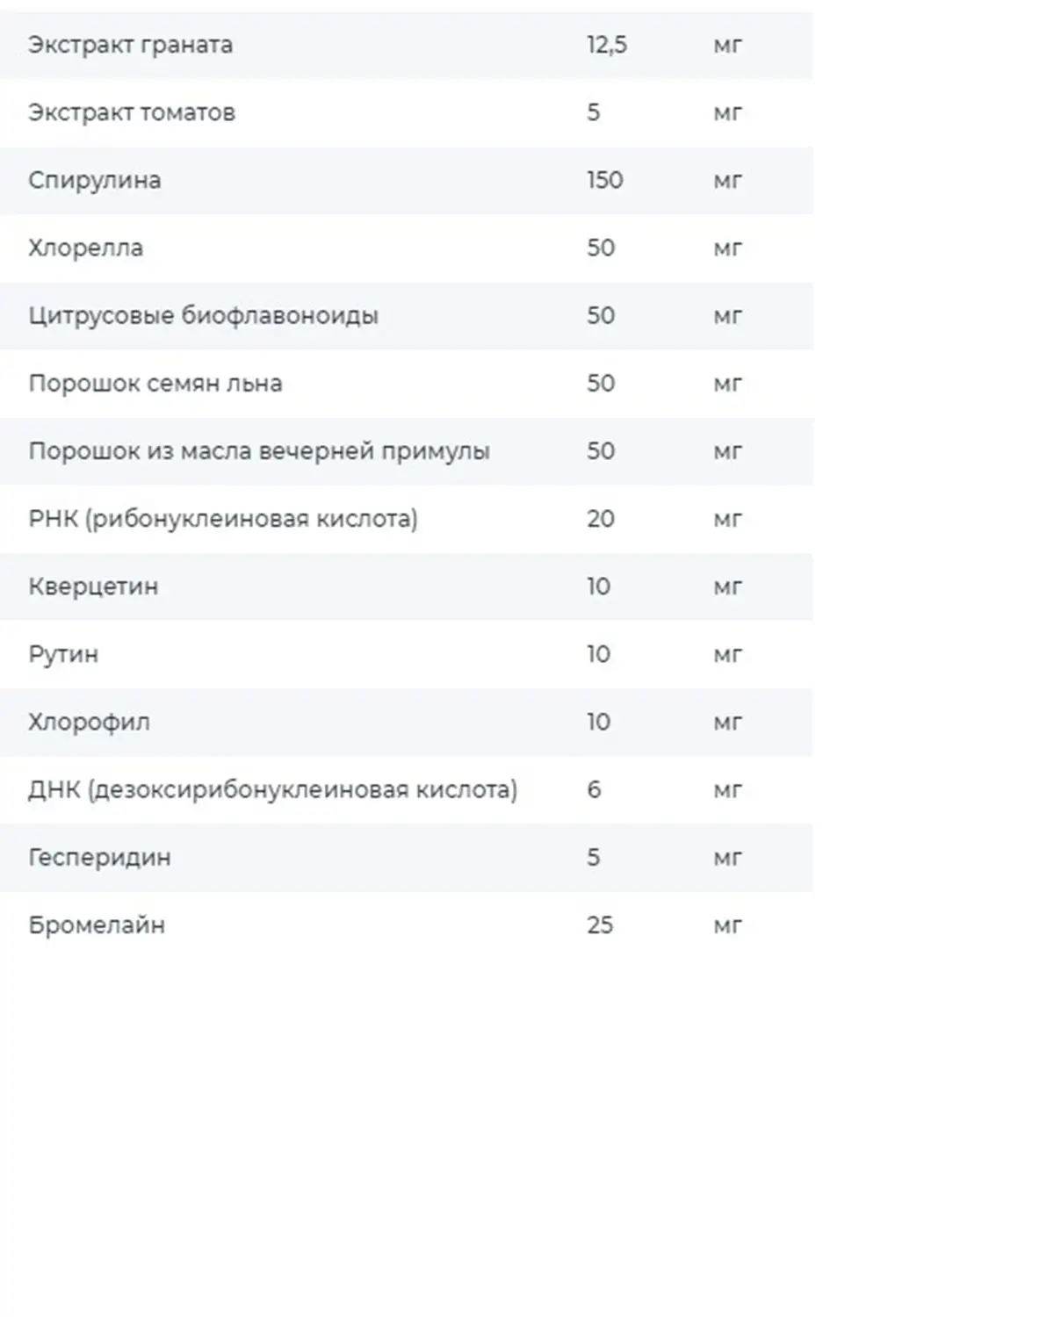Select Порошок из масла вечерней примулы

pos(259,451)
